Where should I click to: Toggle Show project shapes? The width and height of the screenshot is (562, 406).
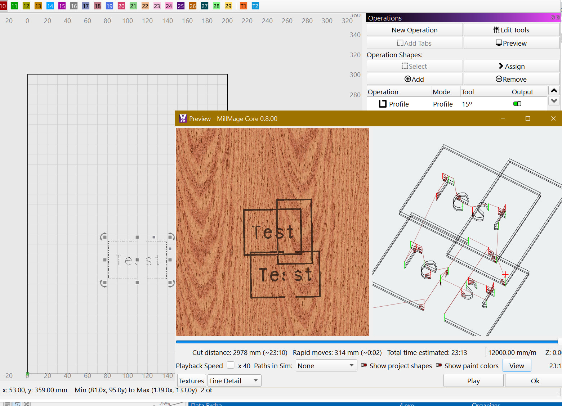click(x=364, y=365)
